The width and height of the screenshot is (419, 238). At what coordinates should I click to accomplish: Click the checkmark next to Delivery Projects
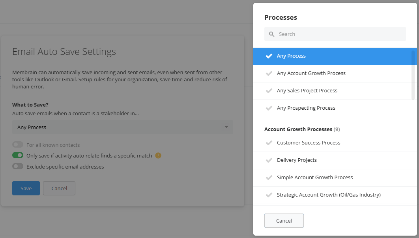[x=269, y=160]
